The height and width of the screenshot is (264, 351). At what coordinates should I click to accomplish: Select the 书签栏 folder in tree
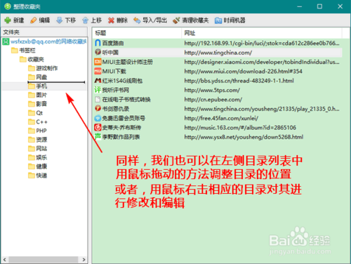click(23, 51)
